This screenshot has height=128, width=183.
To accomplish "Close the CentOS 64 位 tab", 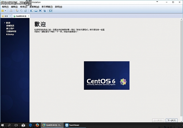I will tap(28, 16).
